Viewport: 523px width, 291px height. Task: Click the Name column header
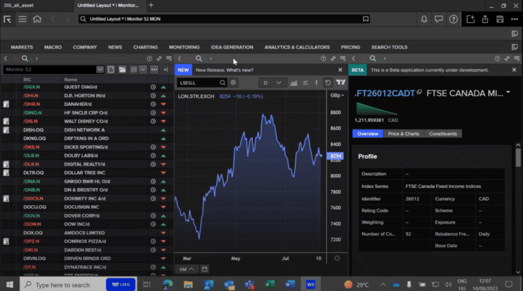[x=71, y=79]
